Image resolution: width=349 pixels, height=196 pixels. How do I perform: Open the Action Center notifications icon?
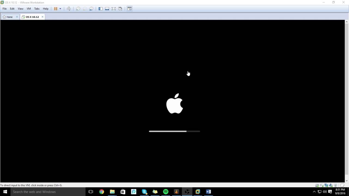[330, 192]
